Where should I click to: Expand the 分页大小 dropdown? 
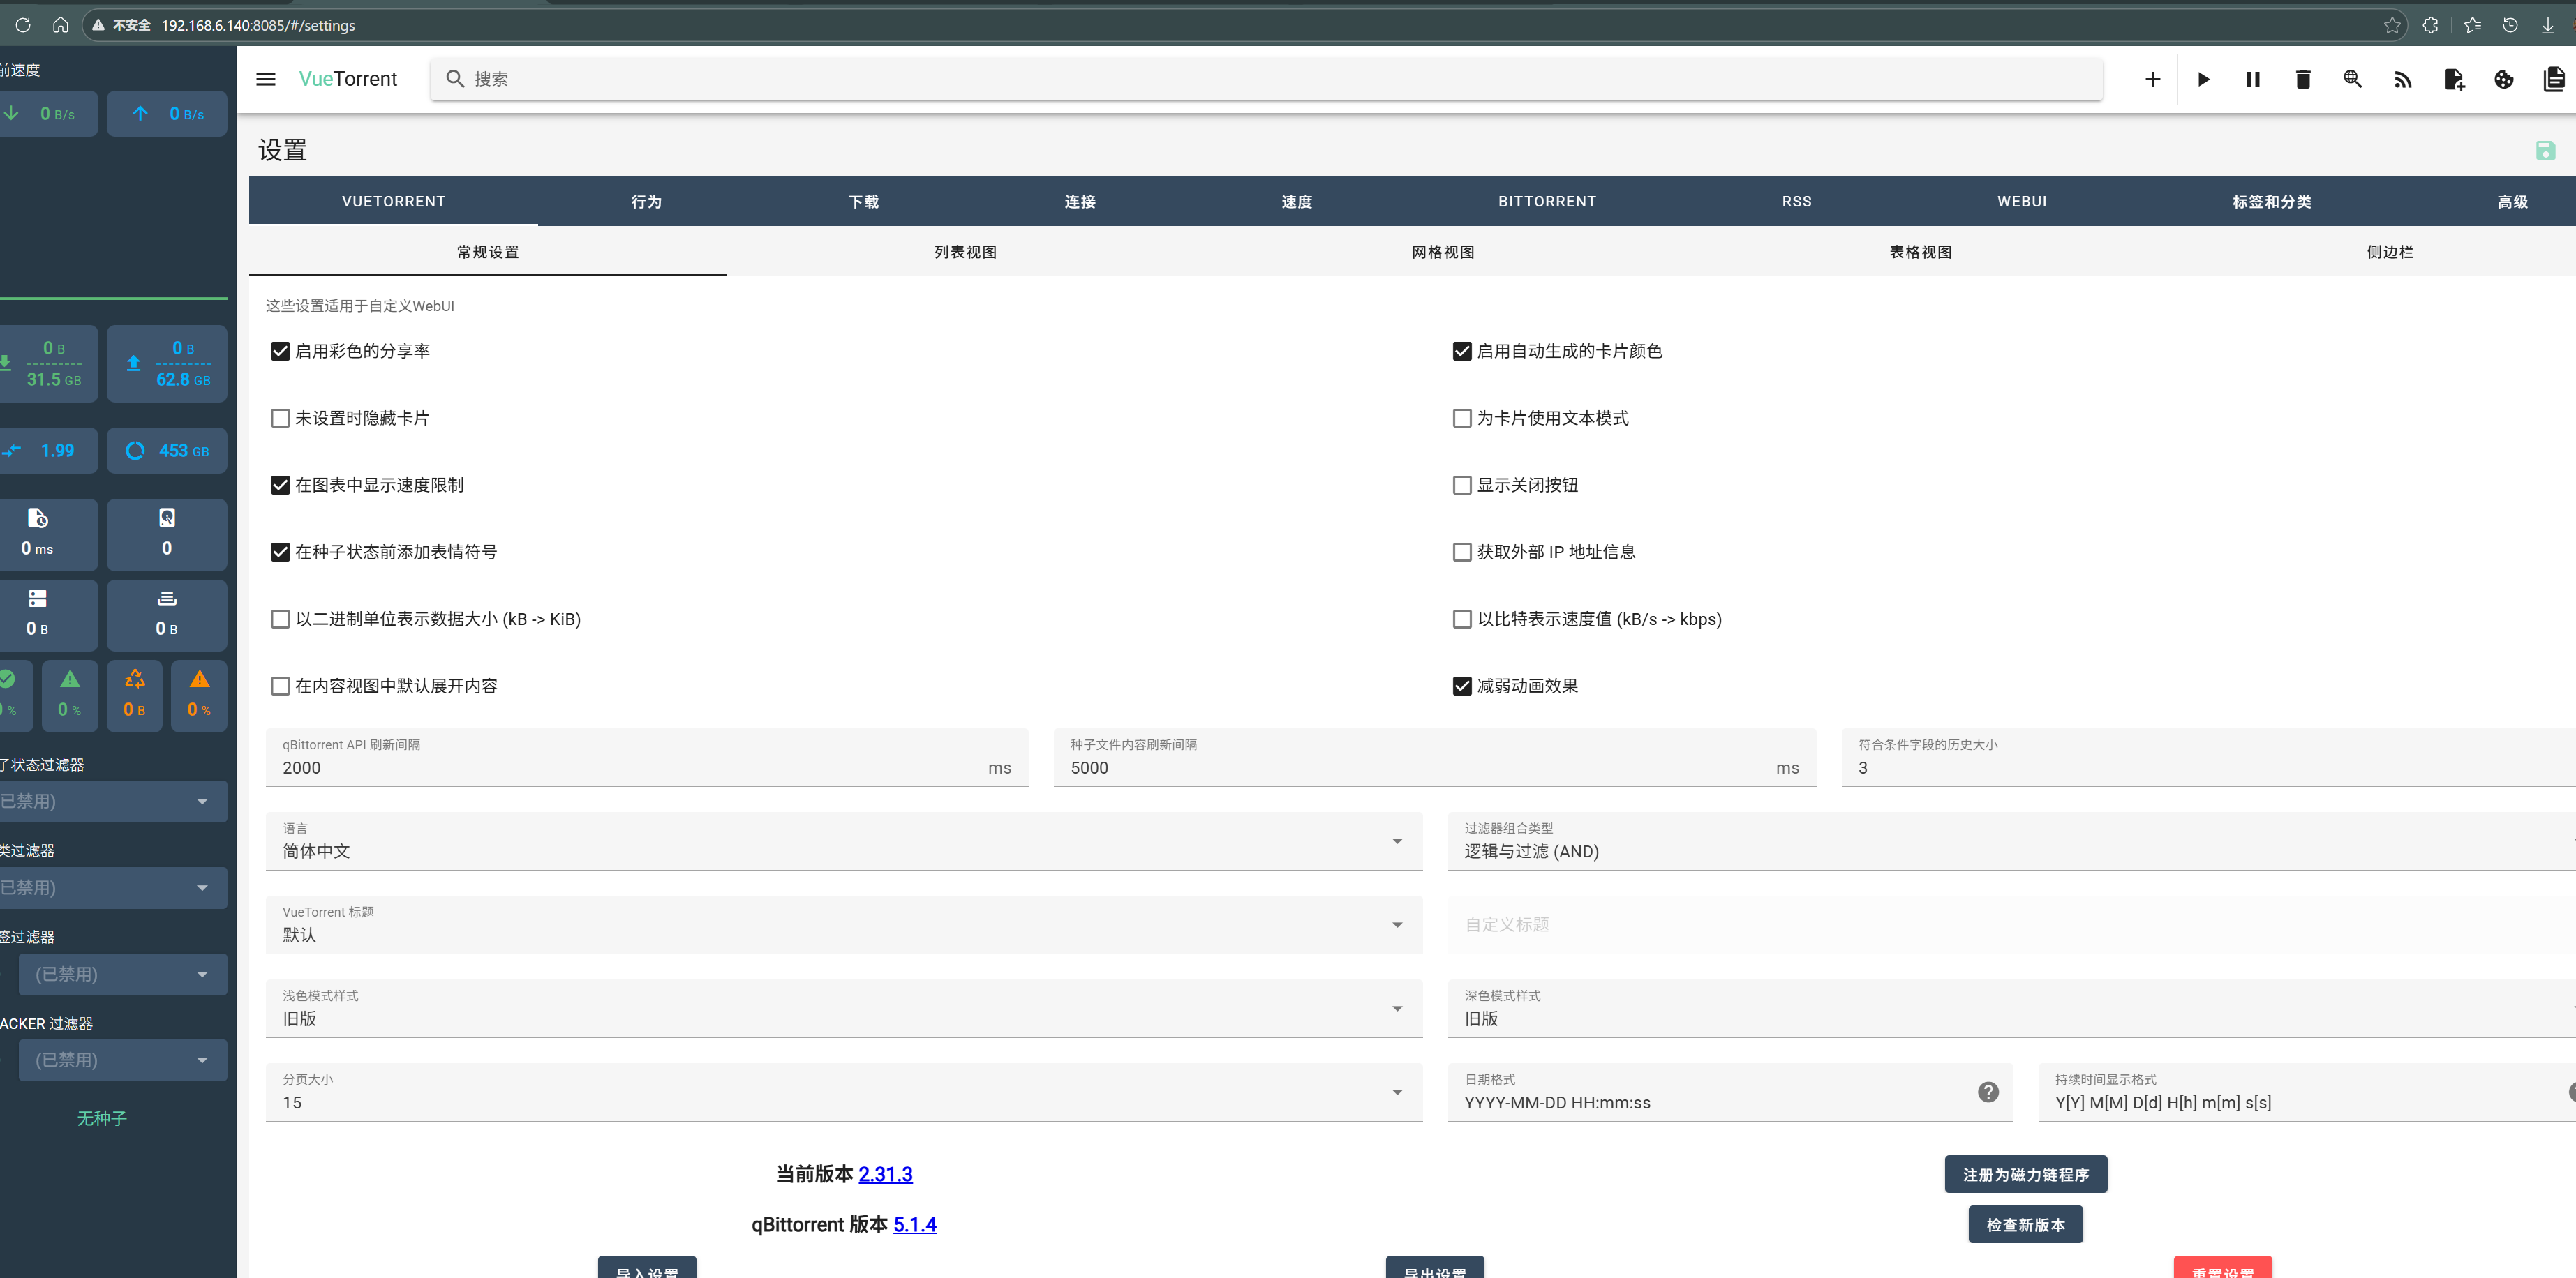point(1396,1092)
